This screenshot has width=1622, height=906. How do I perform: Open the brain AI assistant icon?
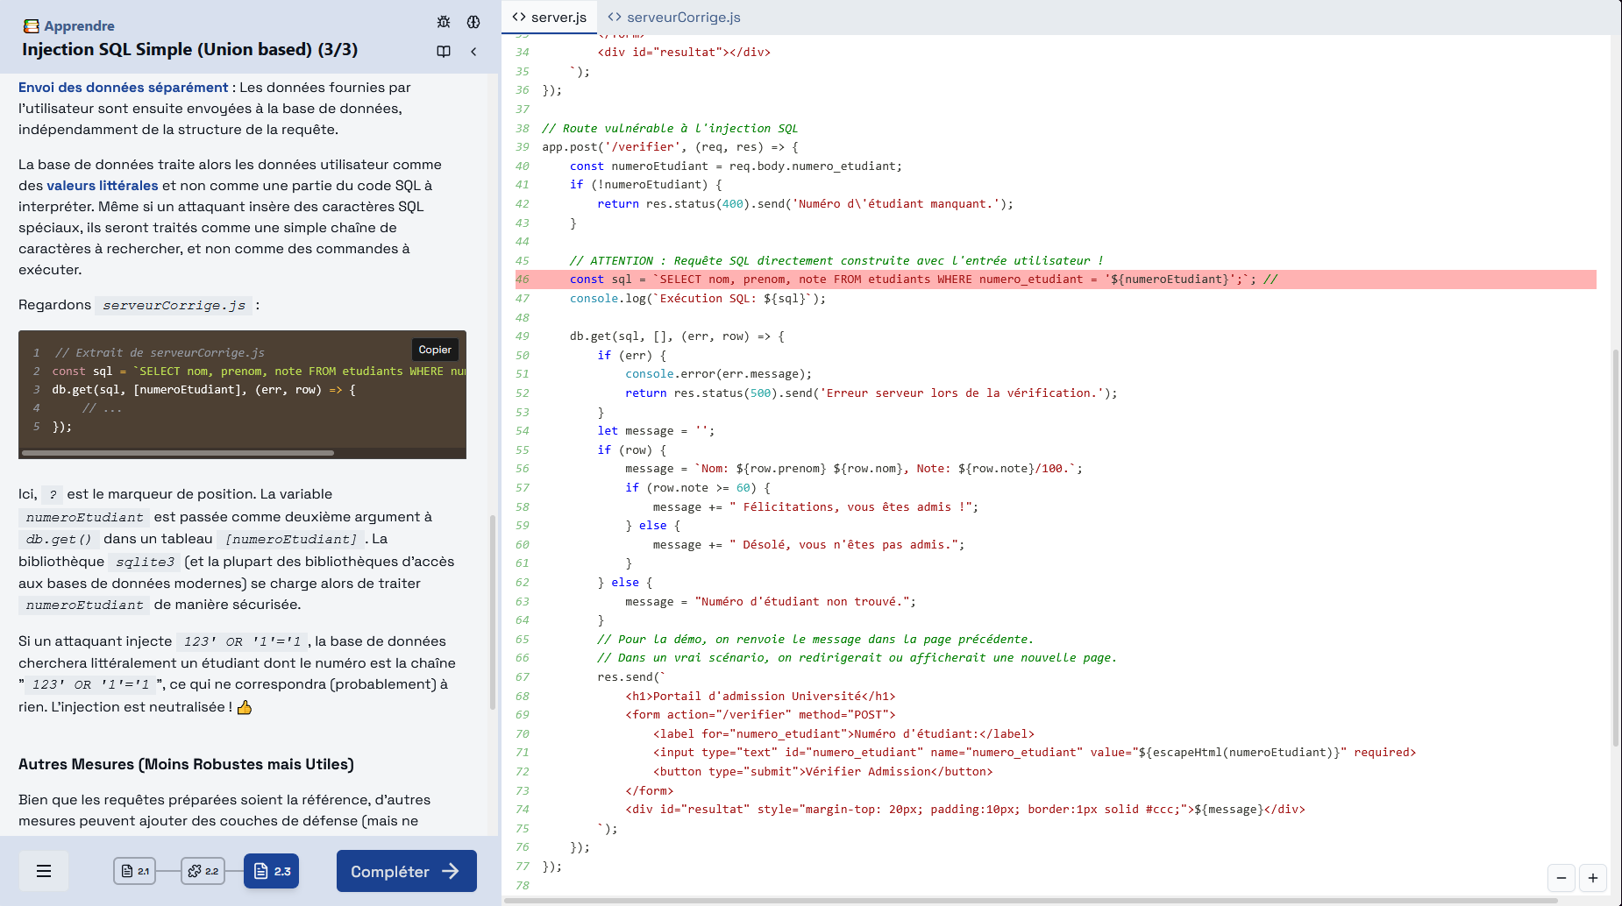pyautogui.click(x=473, y=22)
